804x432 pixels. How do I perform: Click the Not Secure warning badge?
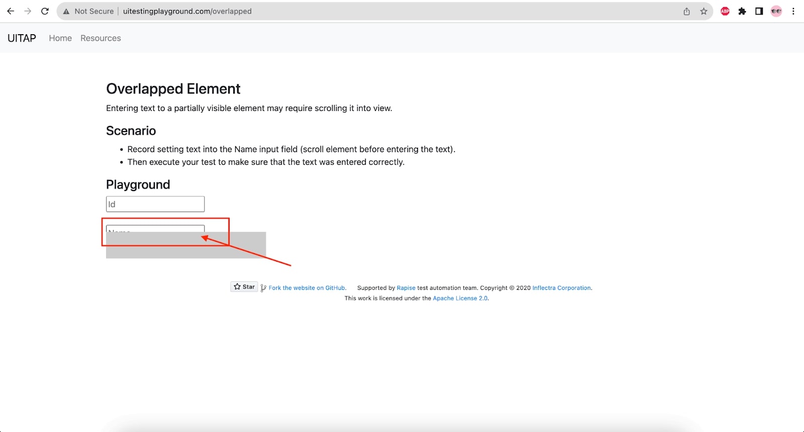tap(88, 11)
